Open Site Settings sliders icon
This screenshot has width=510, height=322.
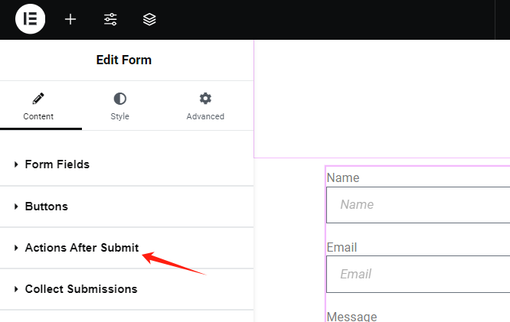[x=110, y=19]
